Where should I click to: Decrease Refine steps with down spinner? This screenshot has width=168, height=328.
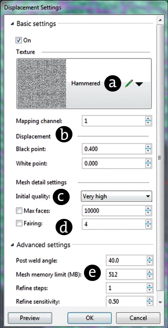click(150, 290)
